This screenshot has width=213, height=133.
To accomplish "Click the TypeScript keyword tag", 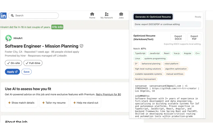I will (140, 53).
